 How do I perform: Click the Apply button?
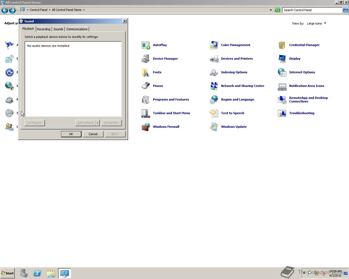[115, 134]
